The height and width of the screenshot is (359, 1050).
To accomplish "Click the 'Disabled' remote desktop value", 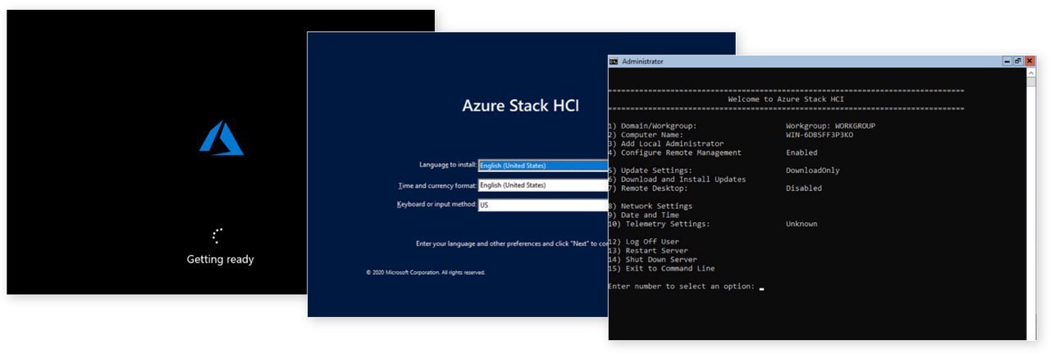I will point(804,188).
